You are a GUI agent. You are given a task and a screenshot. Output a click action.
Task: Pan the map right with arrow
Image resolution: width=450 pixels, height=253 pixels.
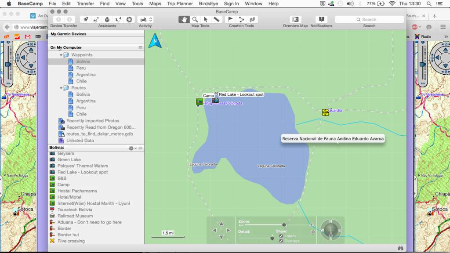pyautogui.click(x=229, y=230)
